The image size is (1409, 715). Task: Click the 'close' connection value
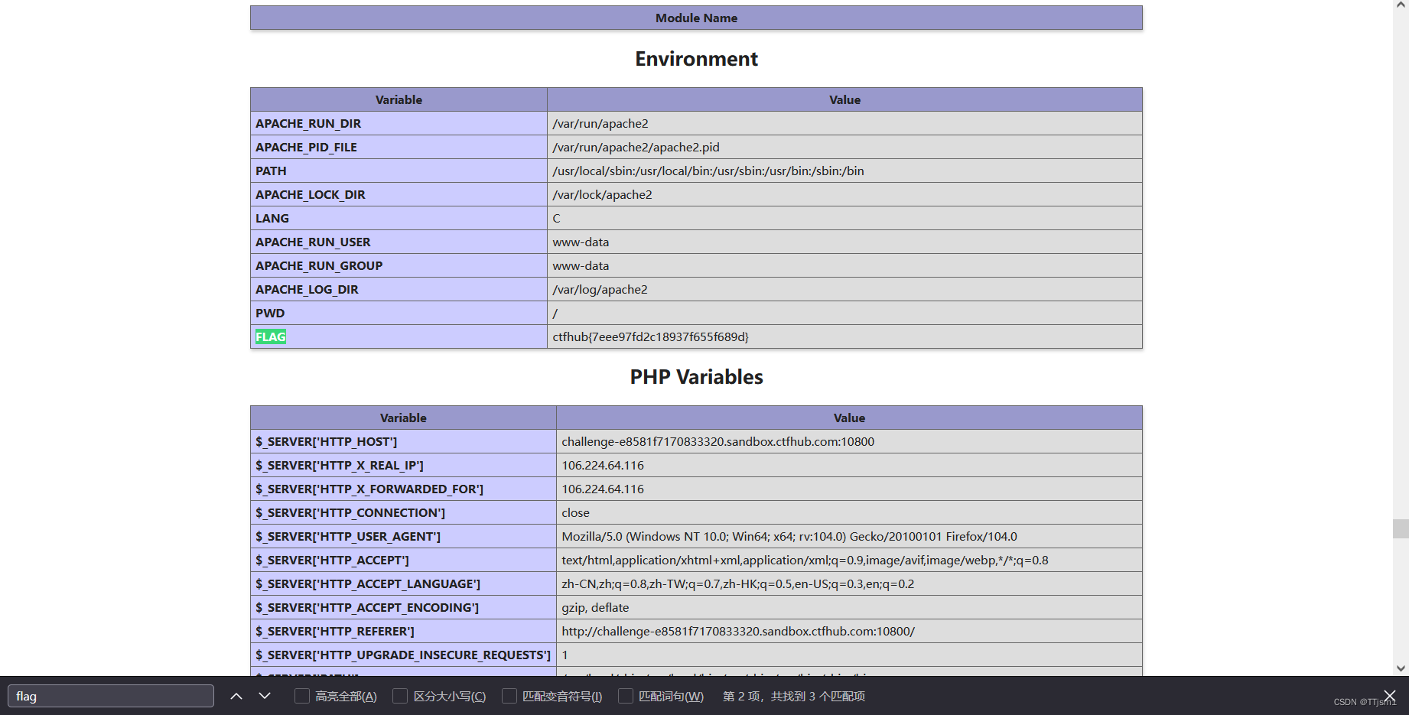click(x=575, y=512)
